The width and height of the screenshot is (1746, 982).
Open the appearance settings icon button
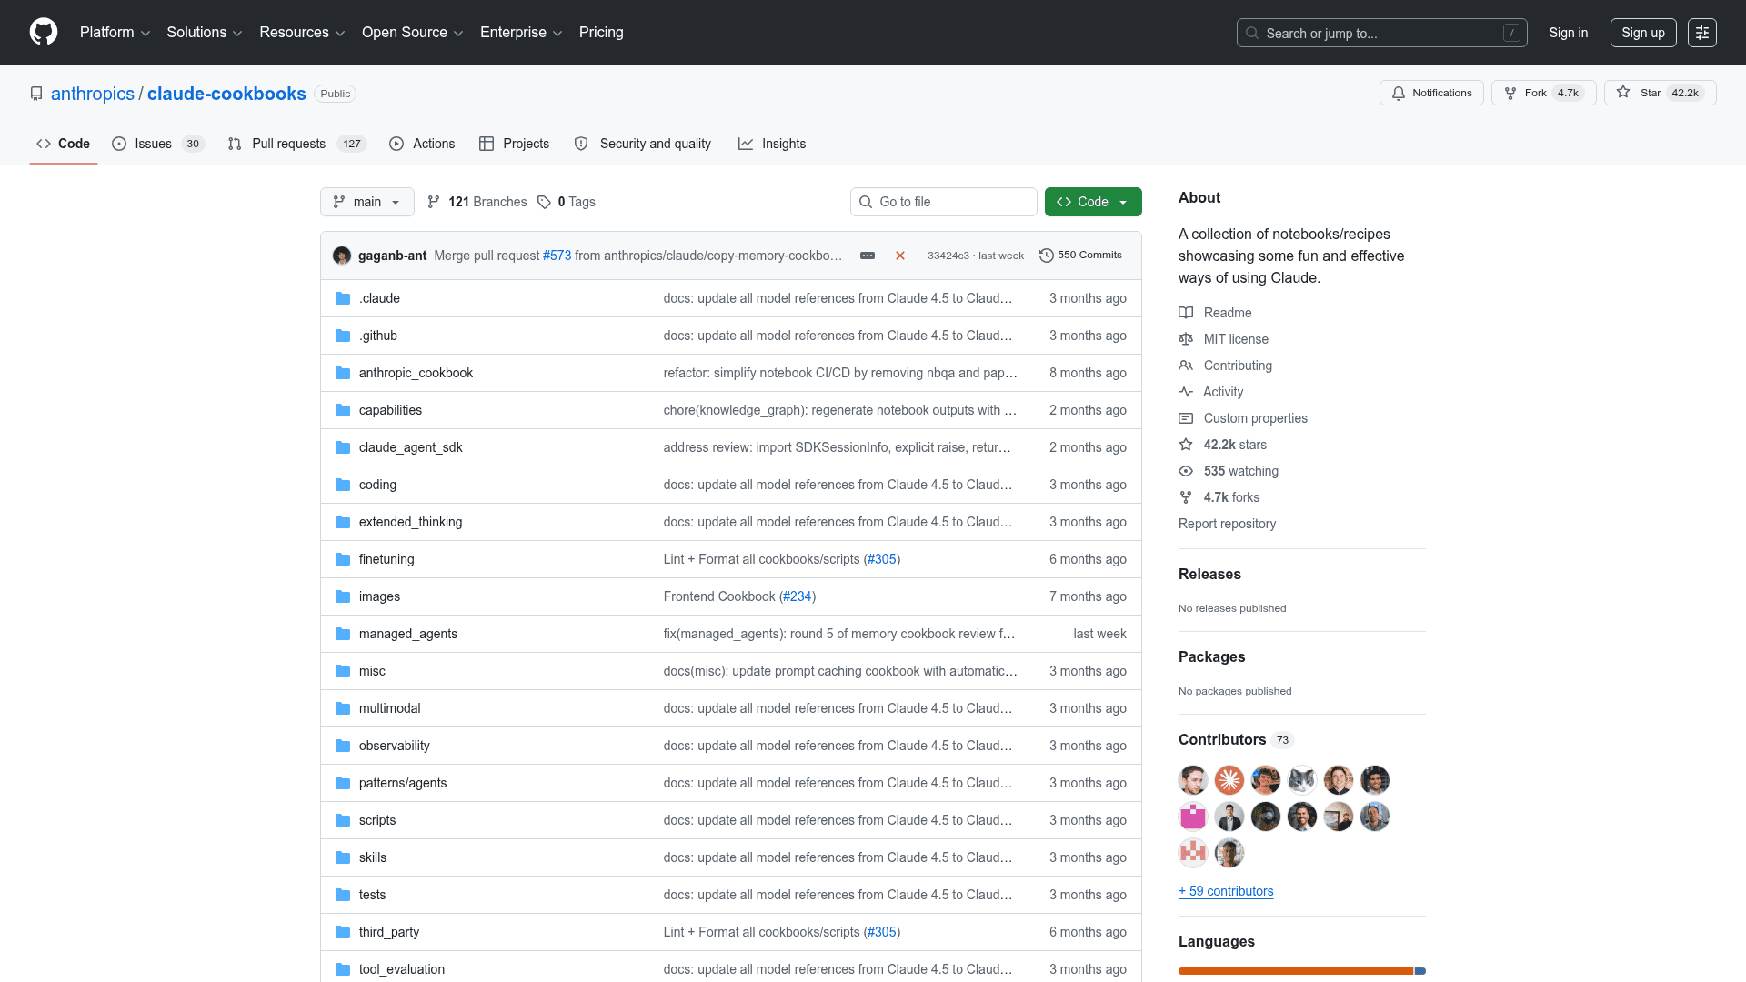coord(1702,33)
